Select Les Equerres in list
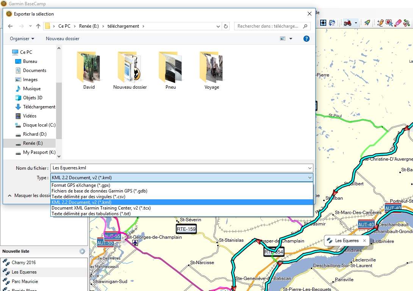Viewport: 413px width, 291px height. pos(44,272)
